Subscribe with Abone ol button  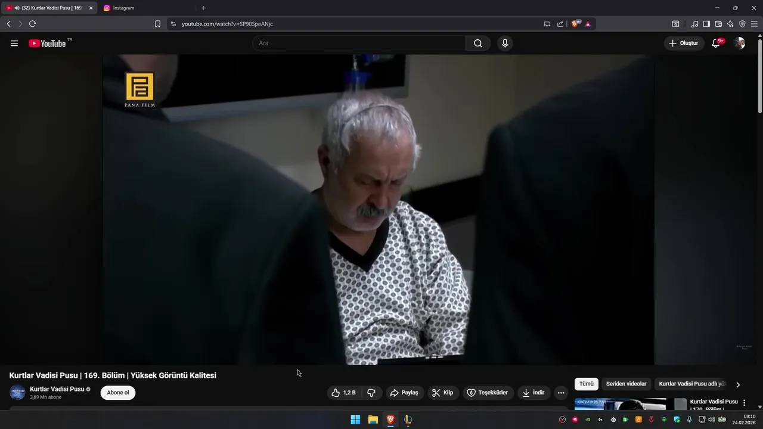coord(118,393)
